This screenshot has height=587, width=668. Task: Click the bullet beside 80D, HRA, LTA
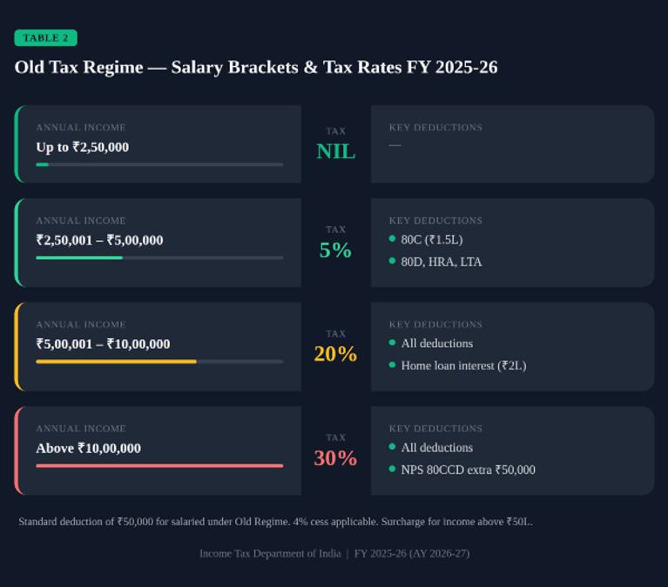click(393, 261)
